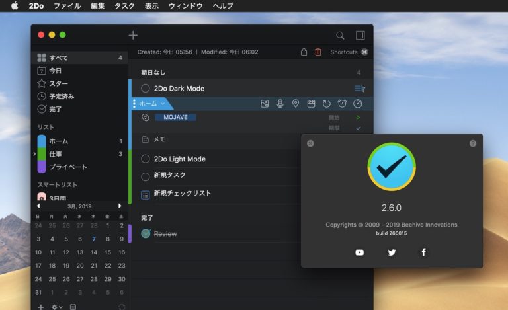Select the 予定済み scheduled list

coord(79,96)
